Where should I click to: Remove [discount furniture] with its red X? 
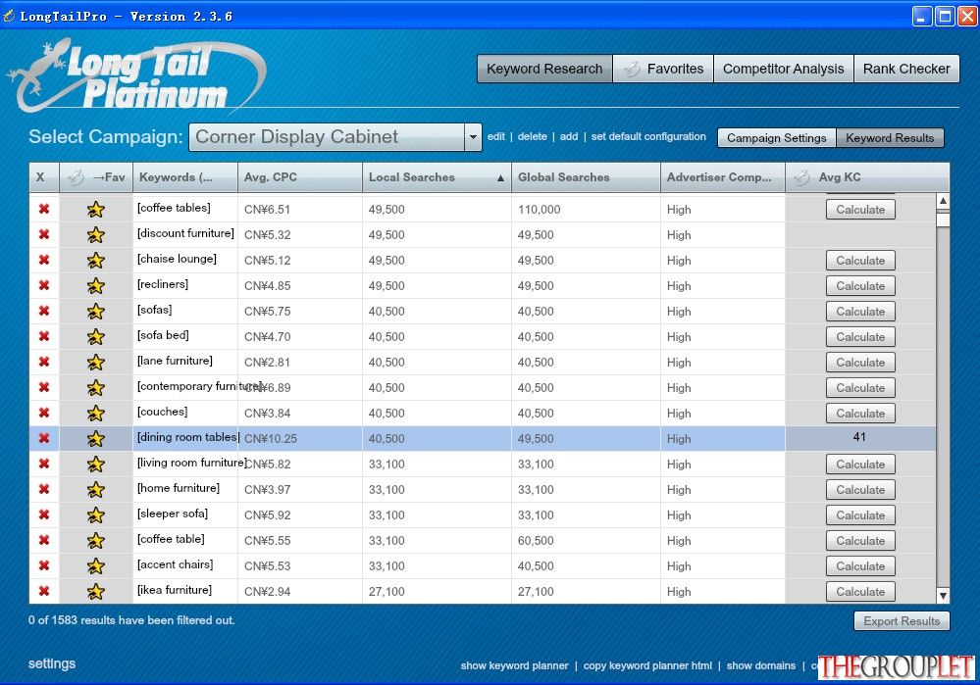coord(44,234)
